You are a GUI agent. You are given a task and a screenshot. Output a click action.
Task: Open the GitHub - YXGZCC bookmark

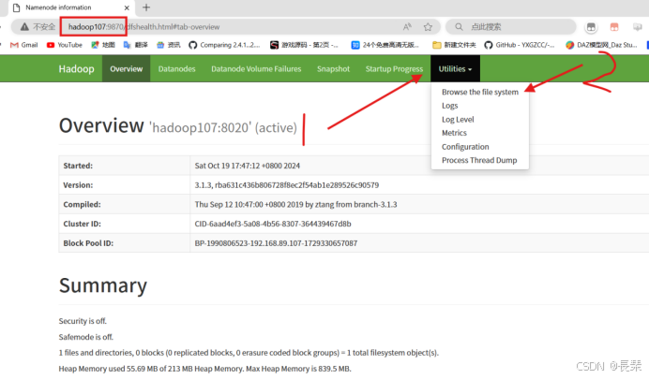click(x=520, y=45)
